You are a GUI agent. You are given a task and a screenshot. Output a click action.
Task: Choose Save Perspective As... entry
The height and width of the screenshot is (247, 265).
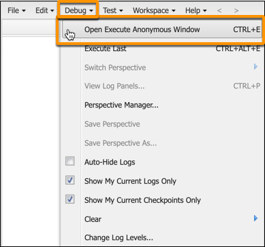[x=162, y=143]
